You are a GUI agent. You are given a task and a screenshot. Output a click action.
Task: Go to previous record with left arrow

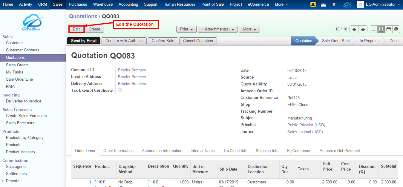click(x=354, y=29)
